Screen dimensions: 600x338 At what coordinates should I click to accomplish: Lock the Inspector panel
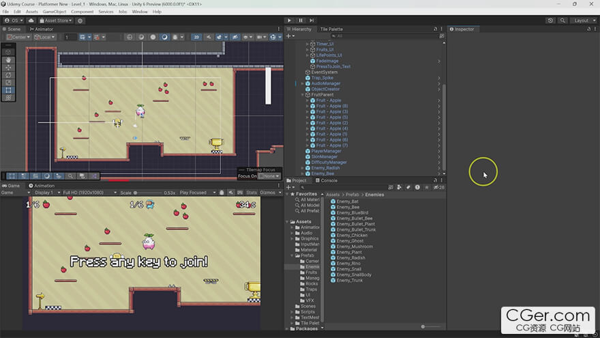(588, 29)
